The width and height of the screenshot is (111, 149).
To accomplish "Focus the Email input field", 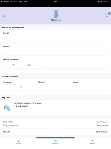I will 55,39.
